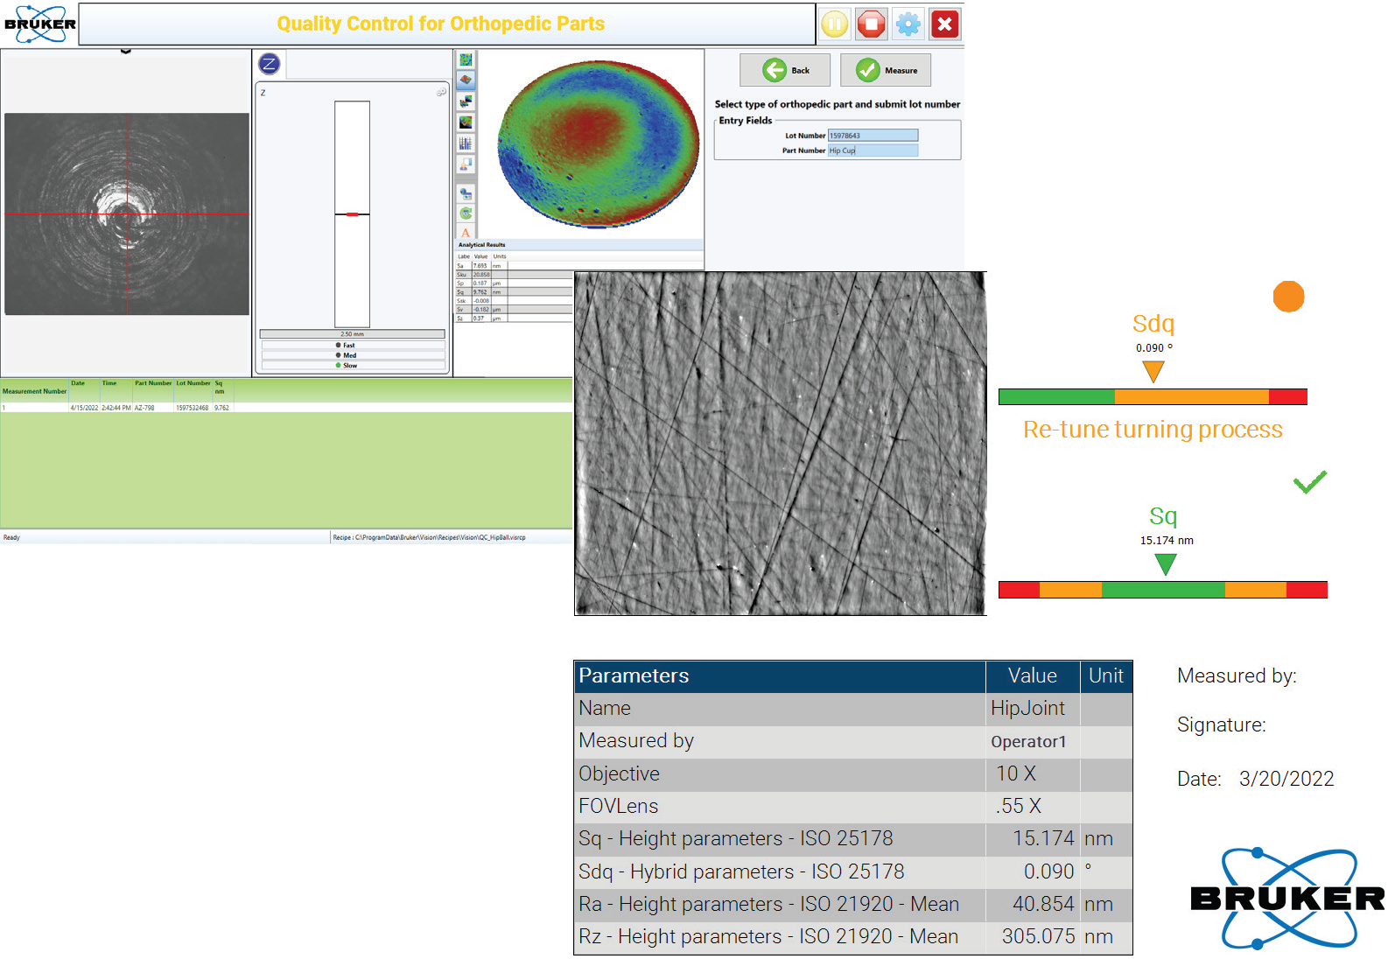
Task: Click the Sq 9.762 row in Analytical Results
Action: point(514,292)
